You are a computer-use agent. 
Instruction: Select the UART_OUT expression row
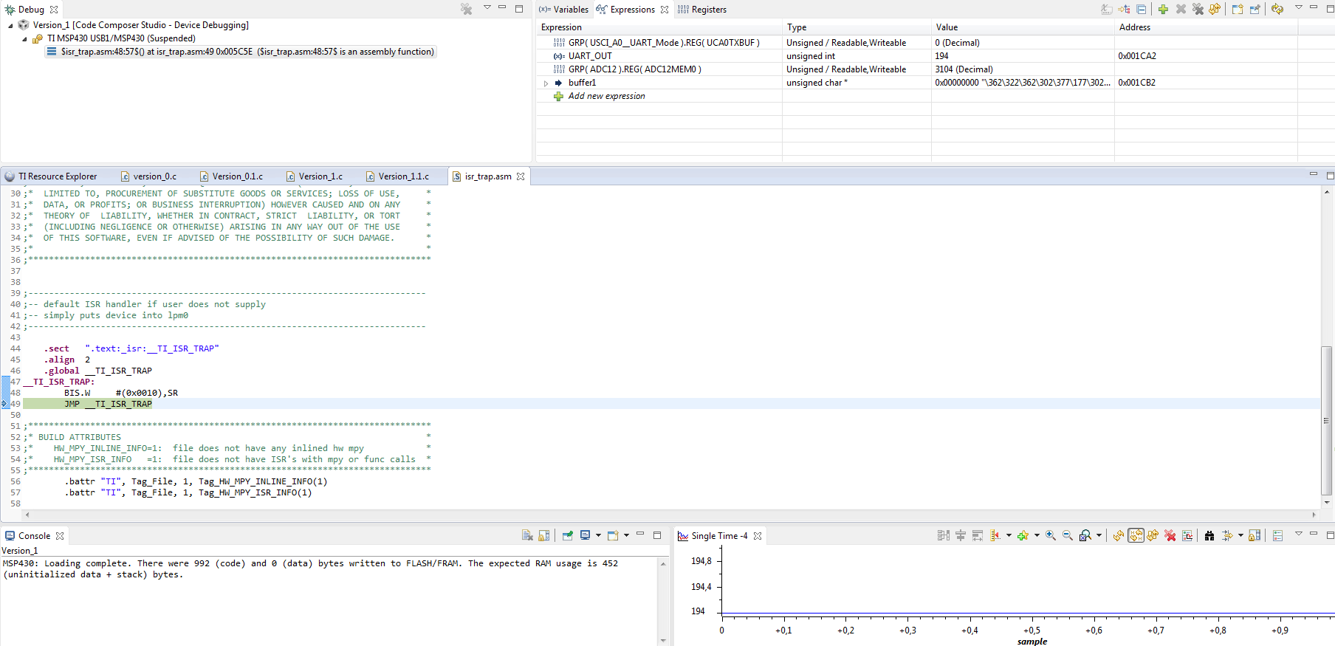pos(590,56)
